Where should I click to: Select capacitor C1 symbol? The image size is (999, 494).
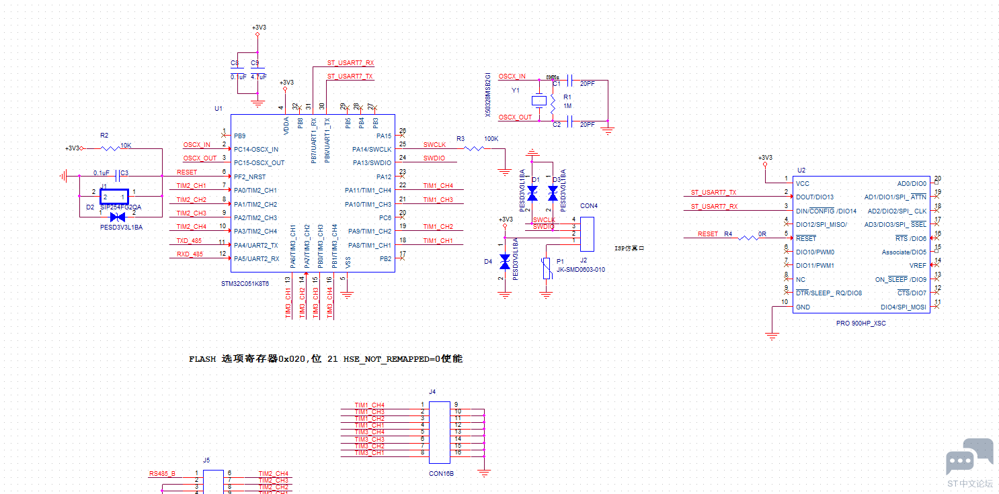coord(569,81)
